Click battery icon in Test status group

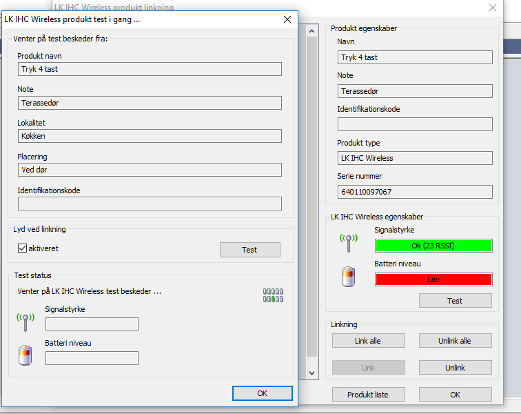pyautogui.click(x=25, y=355)
